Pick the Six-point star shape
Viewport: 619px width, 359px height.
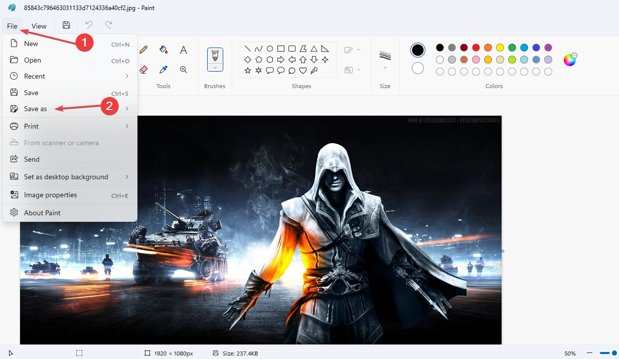[x=259, y=71]
